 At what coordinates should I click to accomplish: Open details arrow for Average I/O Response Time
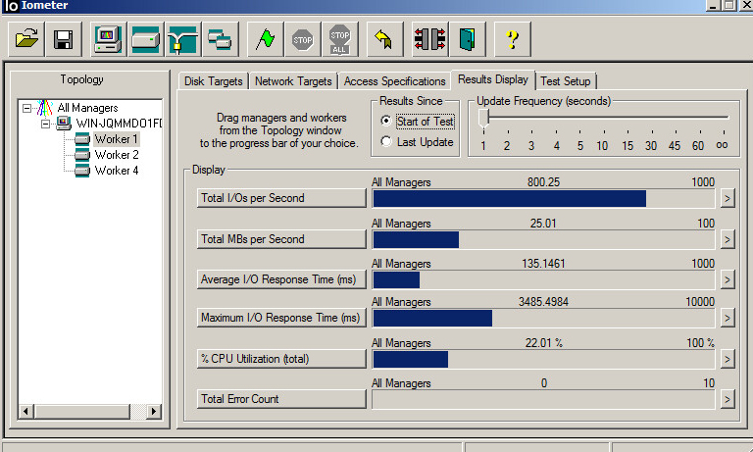click(x=728, y=279)
